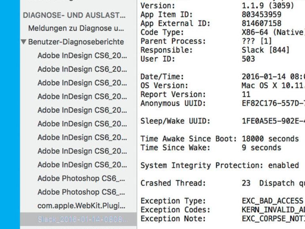
Task: Select the second Adobe Photoshop CS6 report
Action: (x=82, y=192)
